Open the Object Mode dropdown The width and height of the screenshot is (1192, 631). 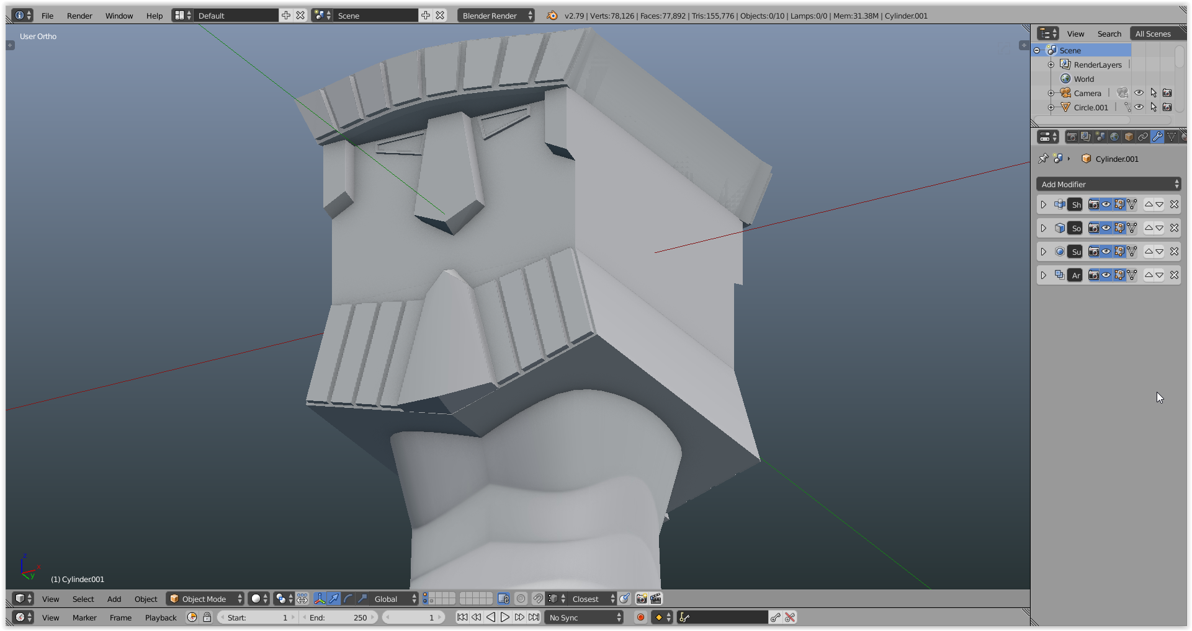[x=206, y=599]
